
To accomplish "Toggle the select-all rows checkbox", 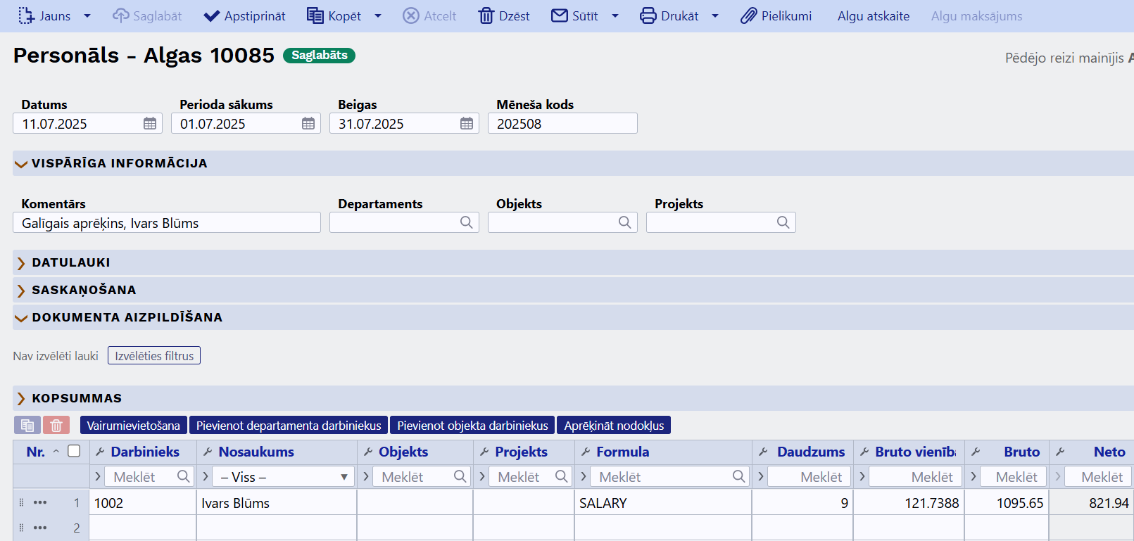I will (x=74, y=451).
